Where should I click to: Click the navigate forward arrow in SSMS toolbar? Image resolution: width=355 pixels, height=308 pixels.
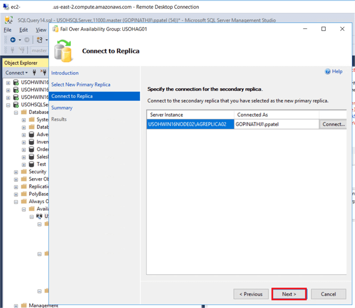tap(27, 40)
